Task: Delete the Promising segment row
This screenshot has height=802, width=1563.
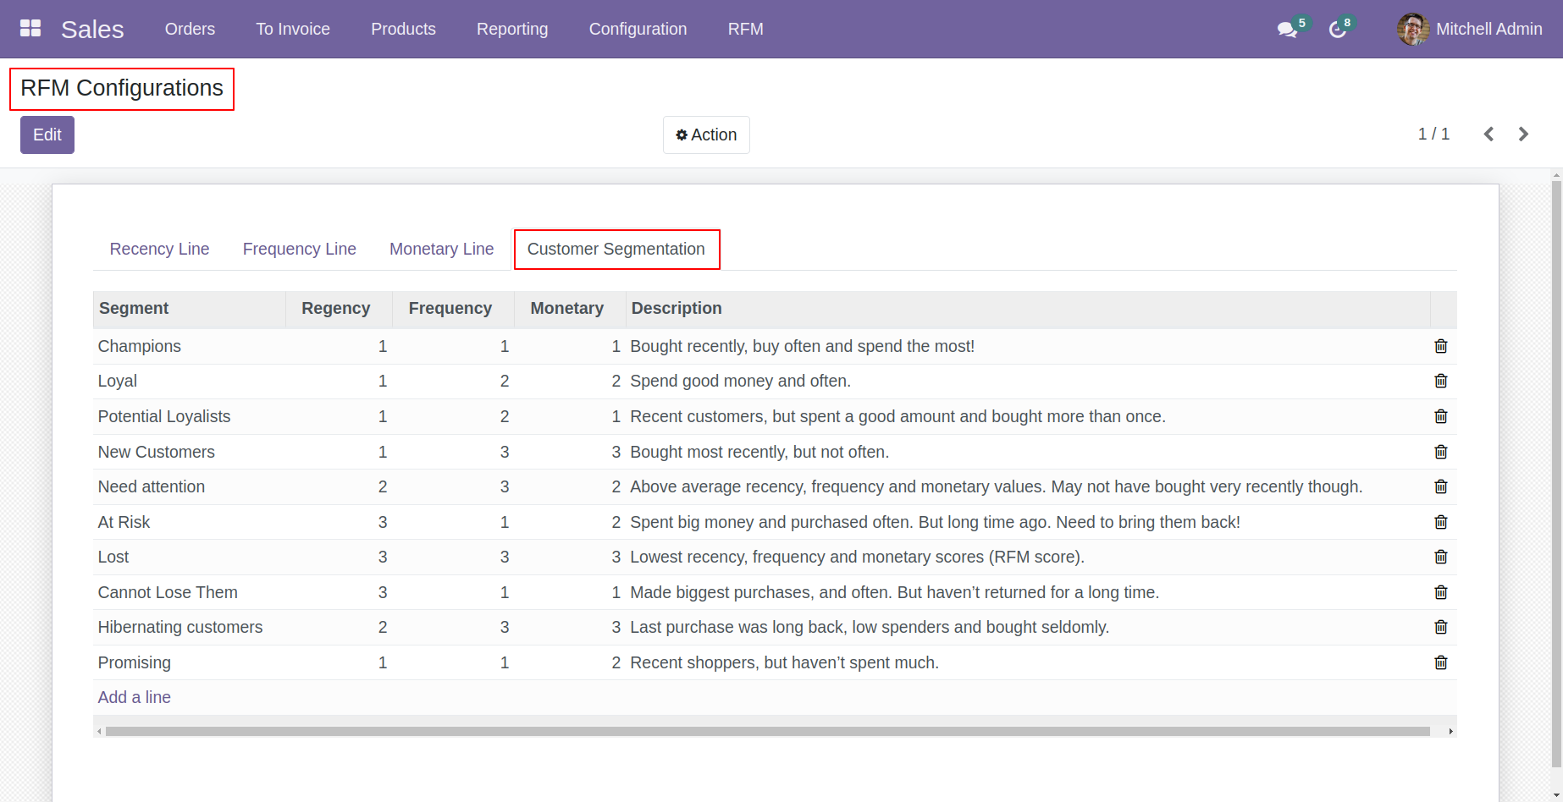Action: (1441, 662)
